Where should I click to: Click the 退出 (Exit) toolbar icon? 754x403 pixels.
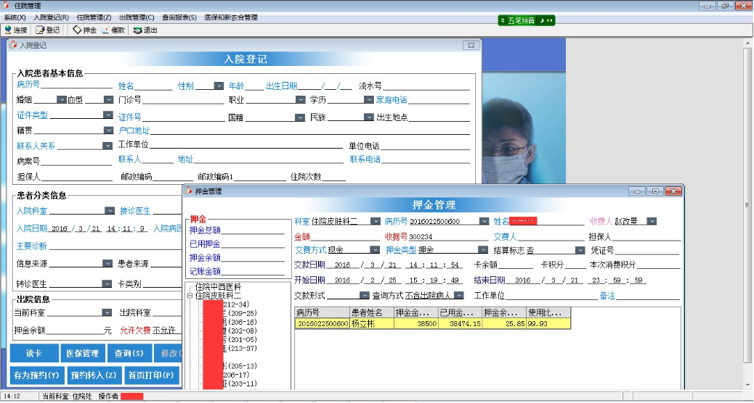(145, 30)
